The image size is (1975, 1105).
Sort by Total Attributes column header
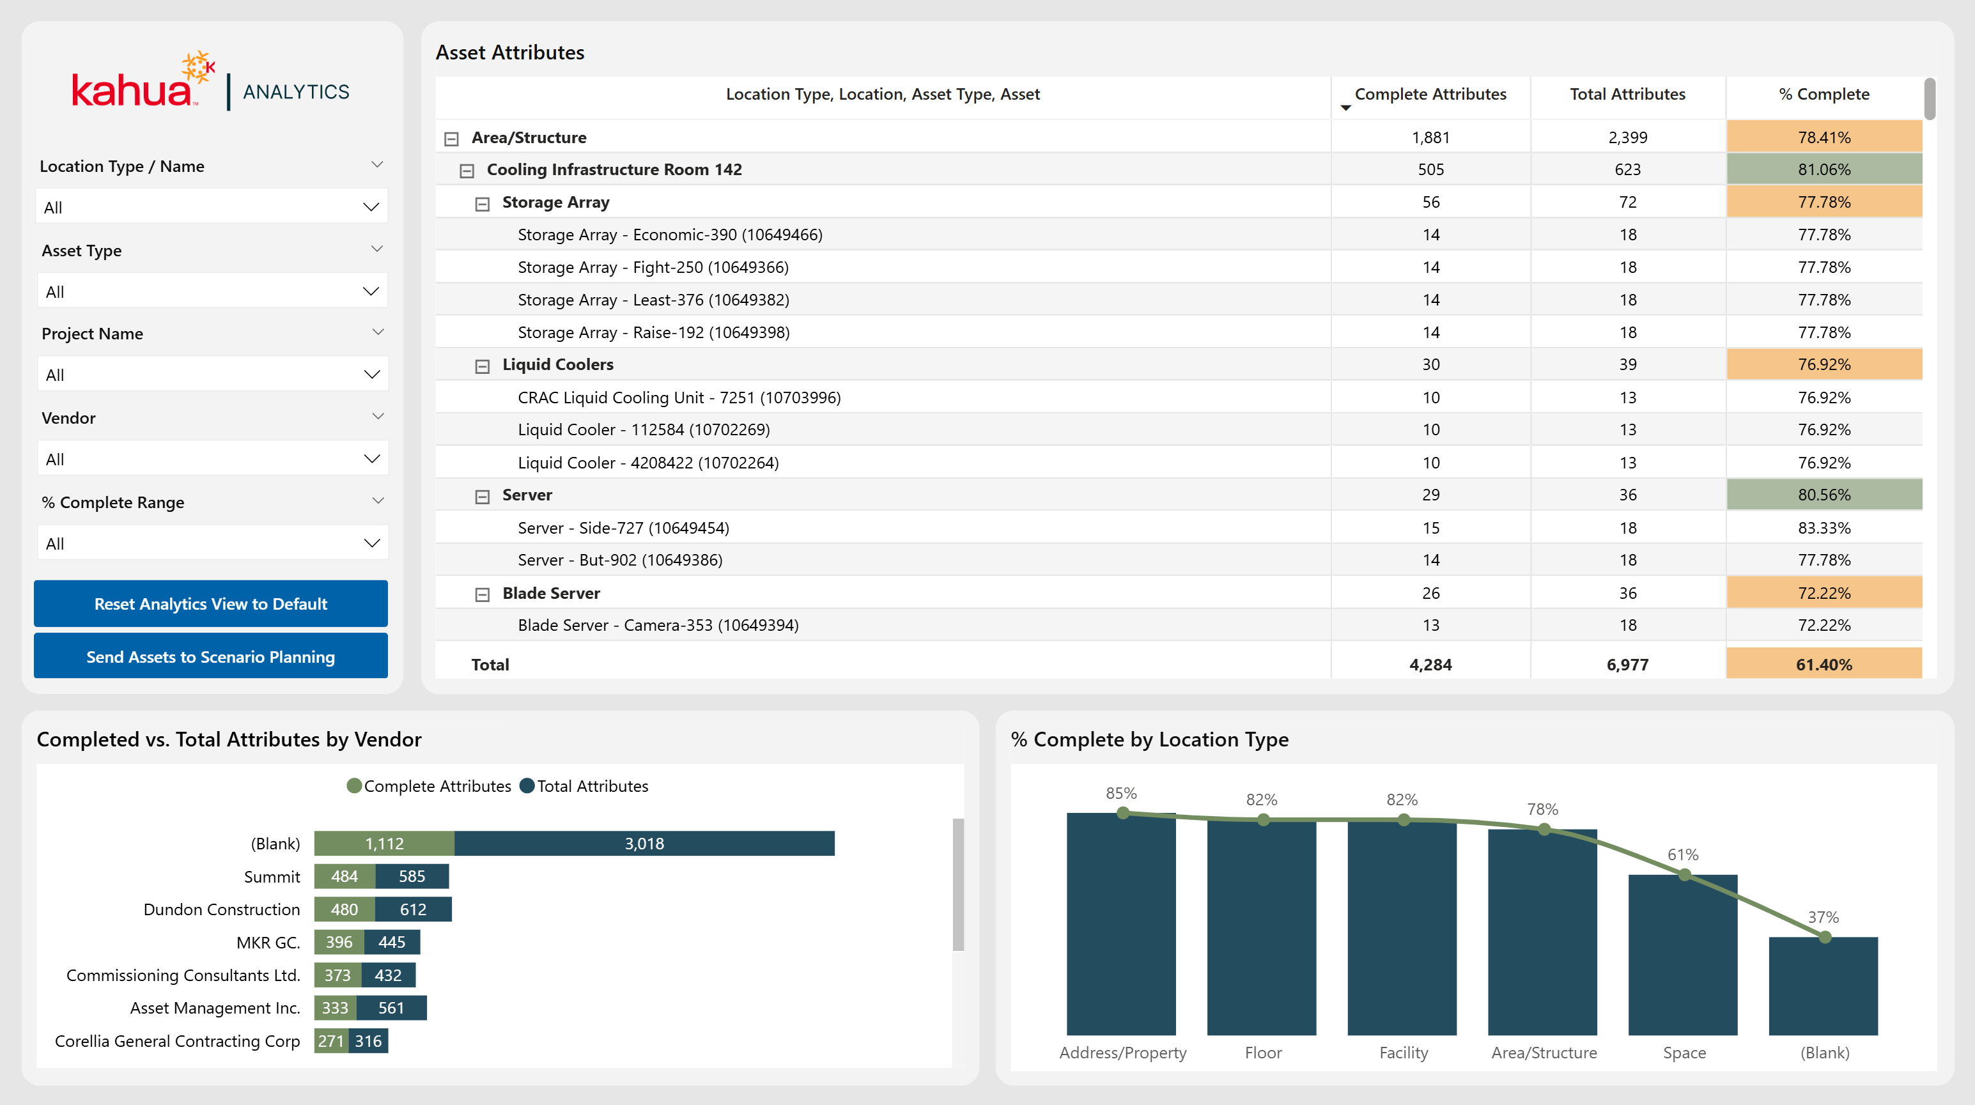tap(1627, 95)
